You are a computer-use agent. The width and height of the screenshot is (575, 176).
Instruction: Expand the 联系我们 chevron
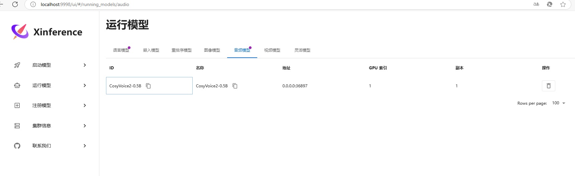point(85,146)
